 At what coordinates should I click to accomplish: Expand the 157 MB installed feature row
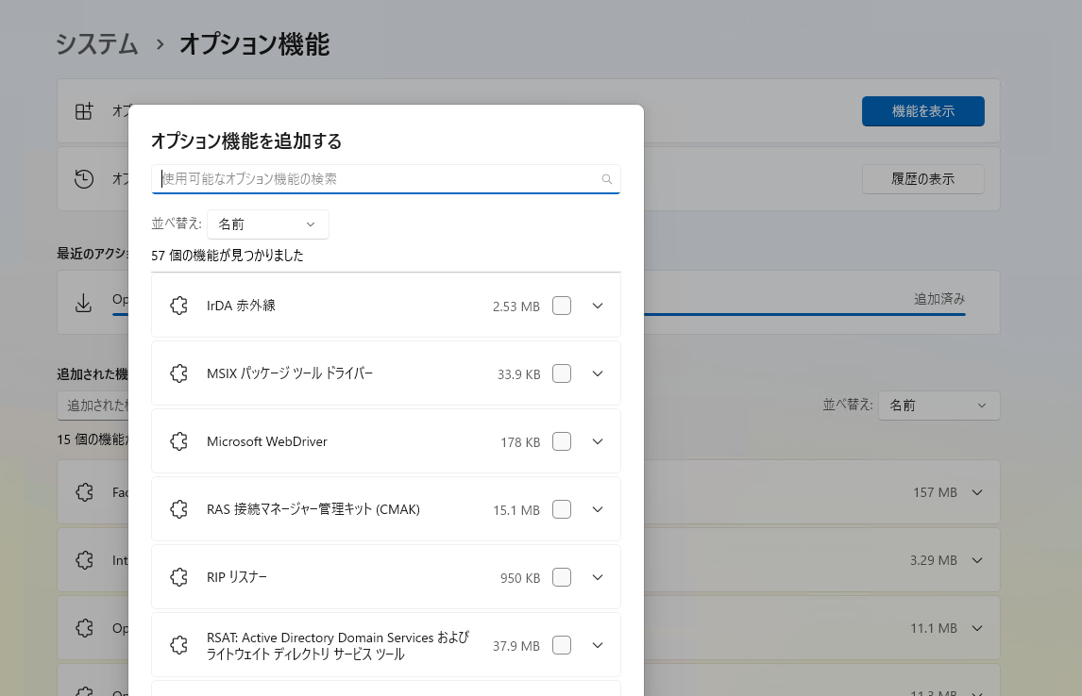[977, 492]
